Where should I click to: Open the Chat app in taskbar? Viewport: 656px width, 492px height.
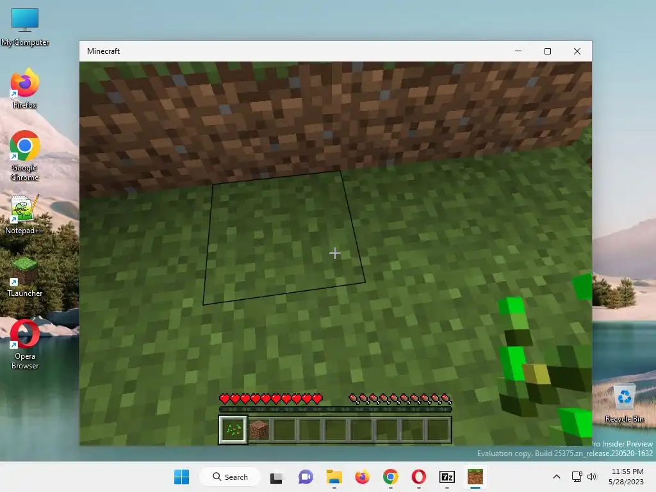click(x=306, y=477)
